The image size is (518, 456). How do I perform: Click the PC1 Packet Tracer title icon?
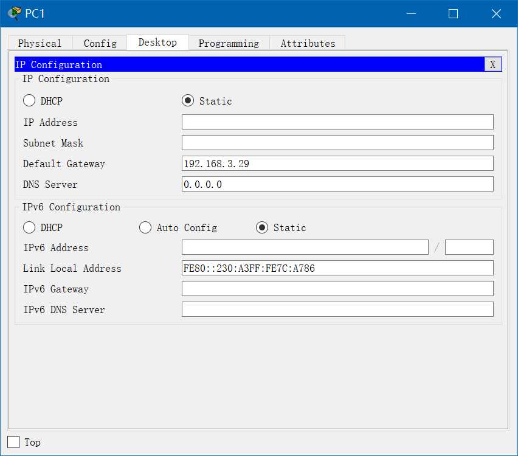(14, 13)
